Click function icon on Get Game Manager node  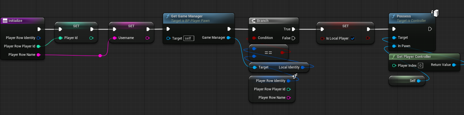point(168,16)
